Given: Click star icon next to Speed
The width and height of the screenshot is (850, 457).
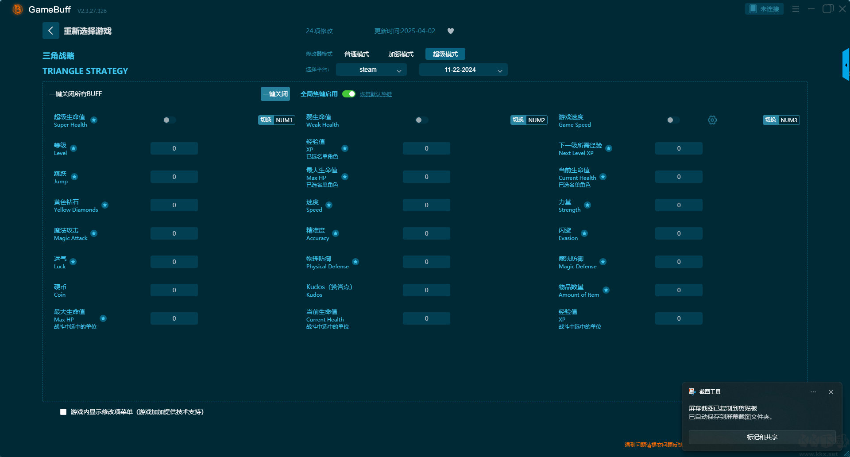Looking at the screenshot, I should [329, 205].
